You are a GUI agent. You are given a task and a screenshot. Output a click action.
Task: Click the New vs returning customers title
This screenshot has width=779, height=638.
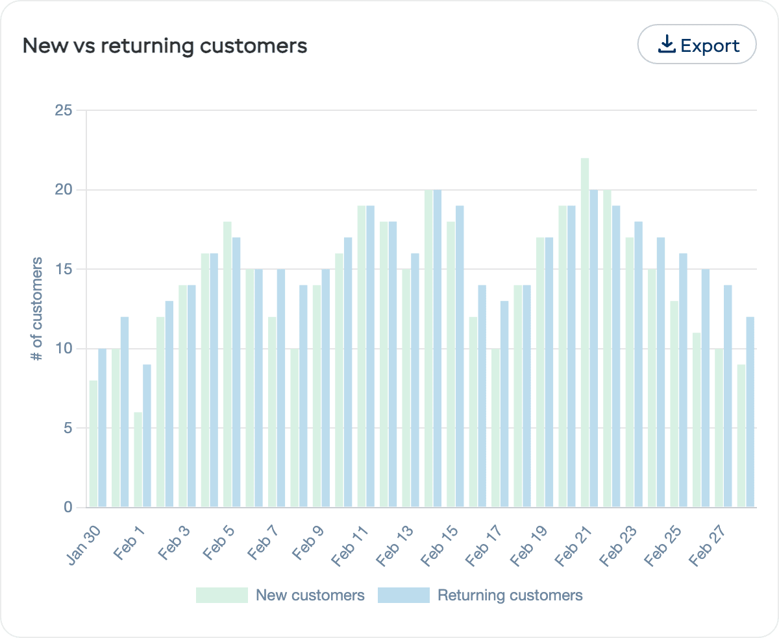click(x=165, y=46)
